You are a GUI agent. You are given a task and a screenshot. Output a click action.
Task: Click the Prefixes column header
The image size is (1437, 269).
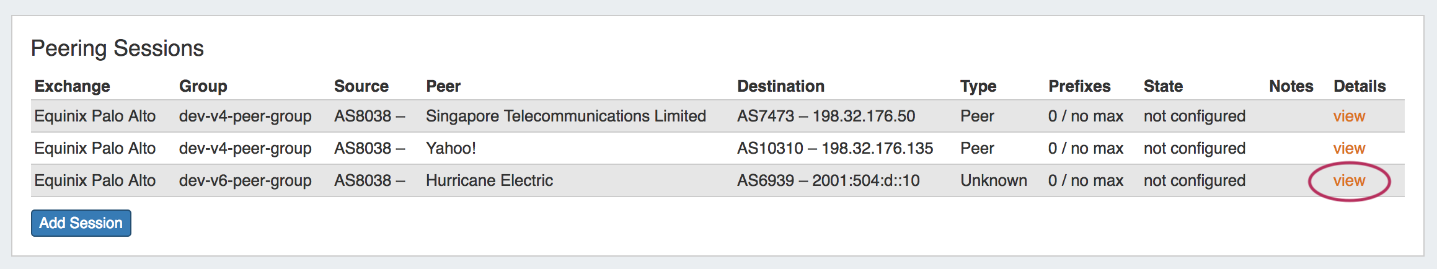point(1079,86)
